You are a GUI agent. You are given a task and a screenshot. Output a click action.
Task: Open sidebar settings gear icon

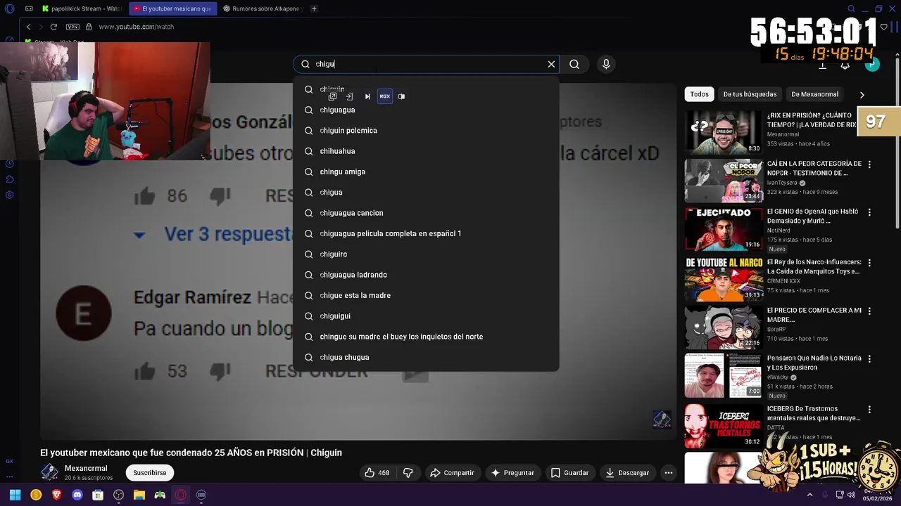pyautogui.click(x=9, y=195)
